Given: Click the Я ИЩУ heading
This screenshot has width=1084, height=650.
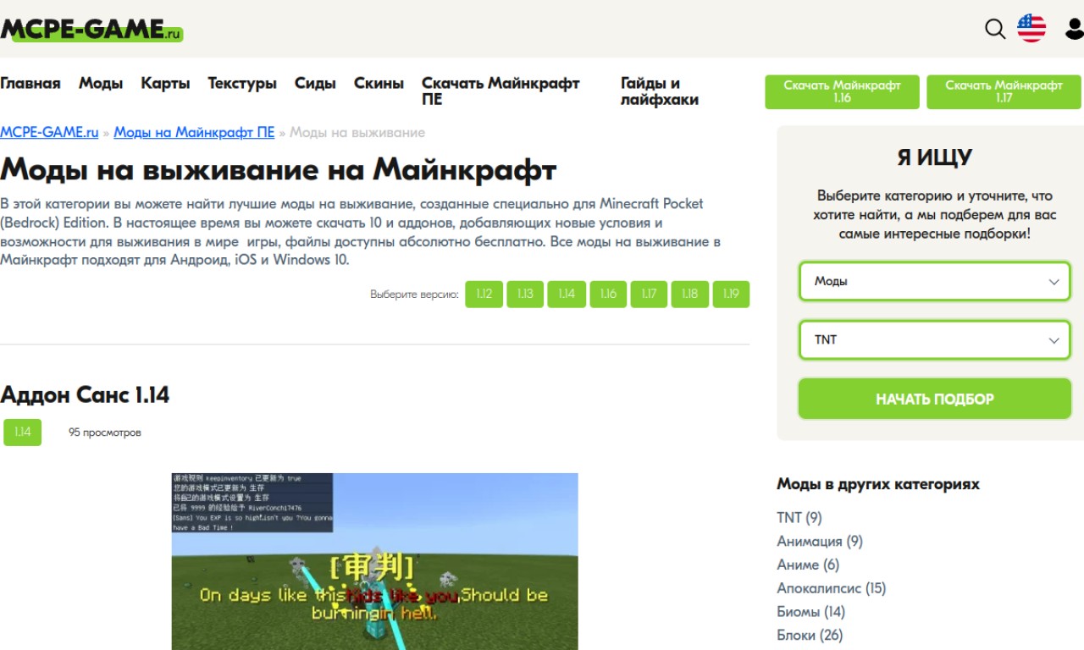Looking at the screenshot, I should [935, 157].
